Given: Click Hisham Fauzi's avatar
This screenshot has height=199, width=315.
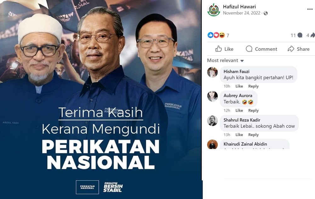Looking at the screenshot, I should 212,72.
